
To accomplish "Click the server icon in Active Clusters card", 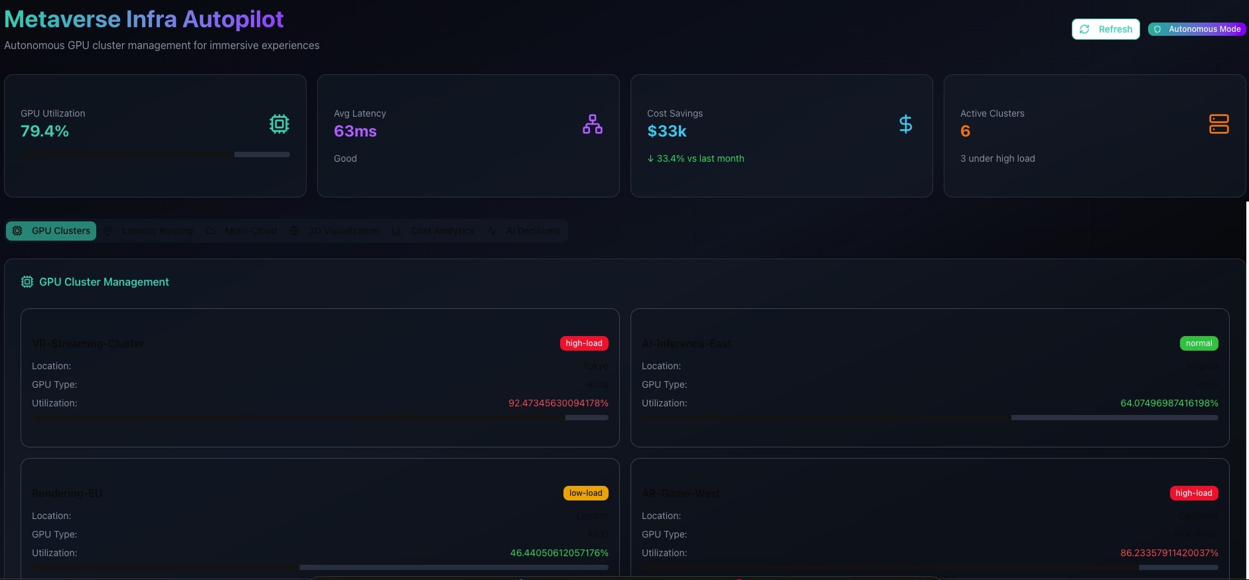I will [x=1219, y=124].
